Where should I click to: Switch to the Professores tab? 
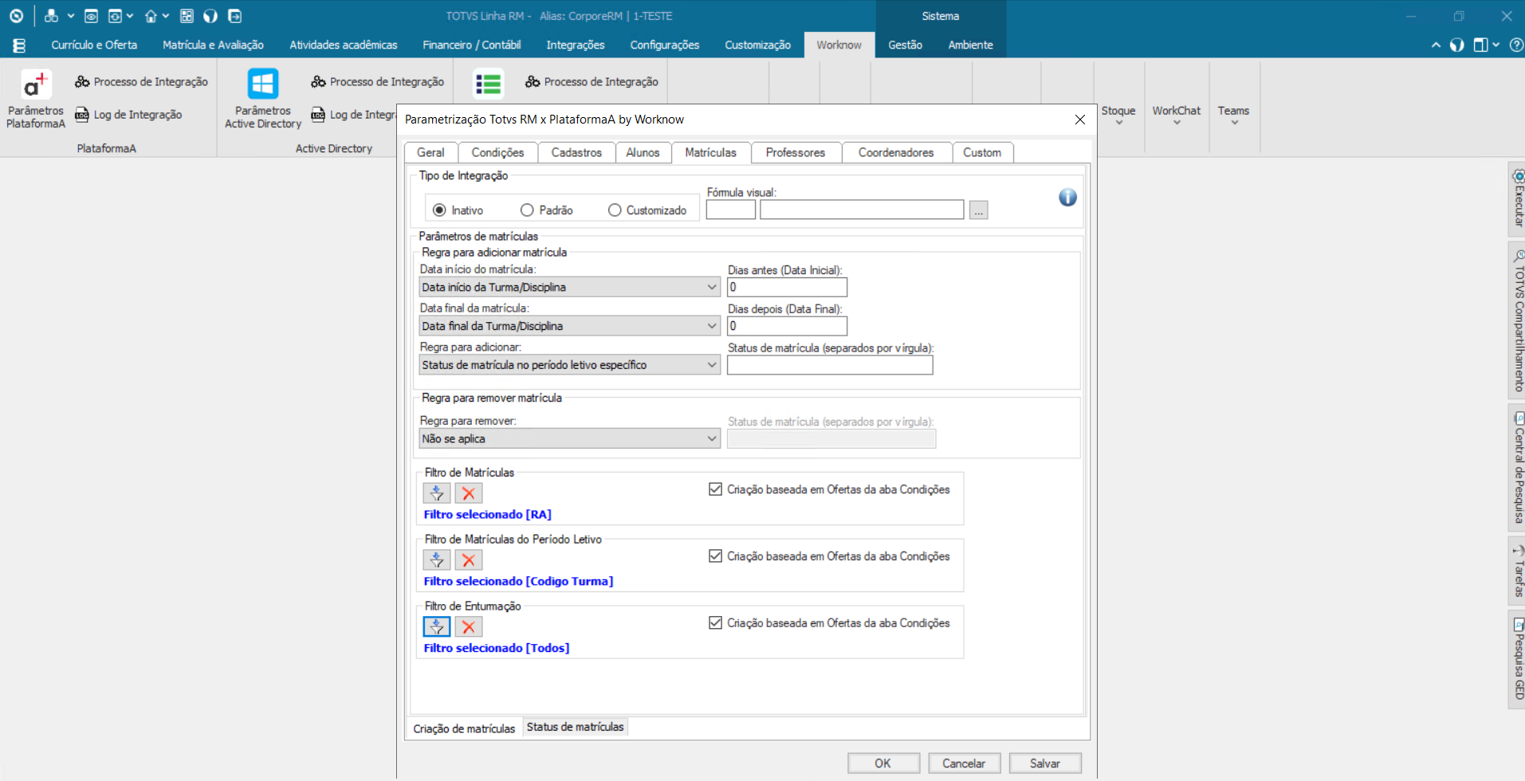(x=795, y=152)
